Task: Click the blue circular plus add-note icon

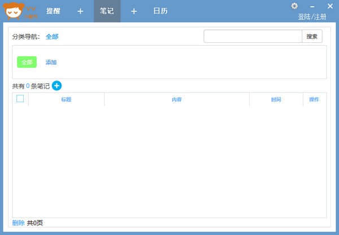Action: (x=56, y=86)
